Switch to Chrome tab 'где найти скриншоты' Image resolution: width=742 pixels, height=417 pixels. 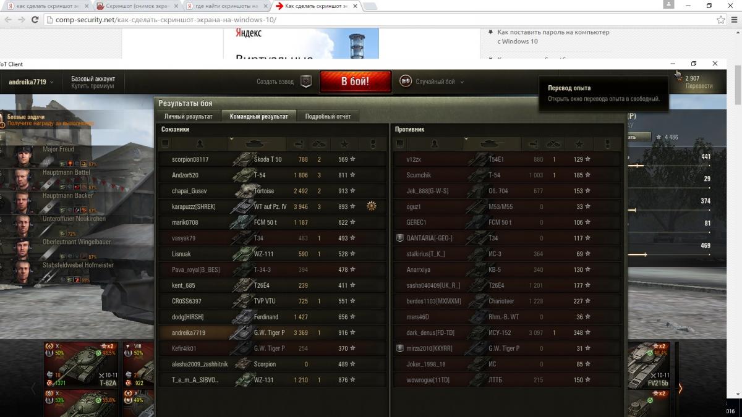click(226, 6)
